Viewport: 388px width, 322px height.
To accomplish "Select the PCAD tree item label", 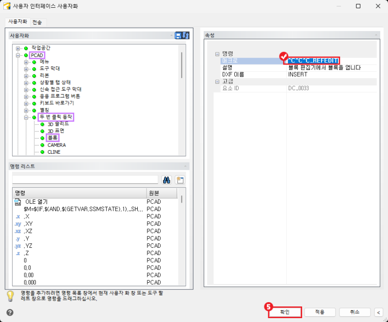I will [37, 55].
